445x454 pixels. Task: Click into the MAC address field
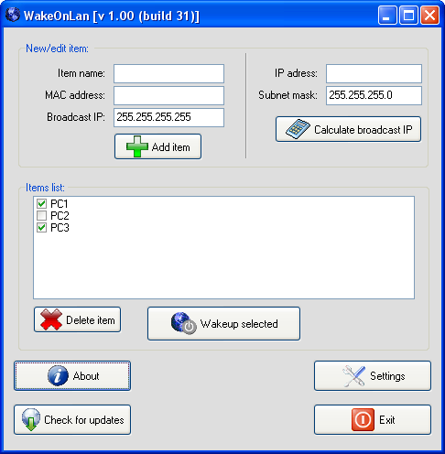[168, 95]
